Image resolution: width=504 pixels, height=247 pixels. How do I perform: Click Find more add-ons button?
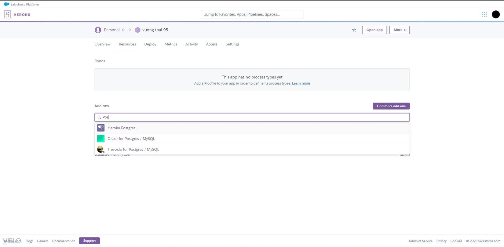click(391, 106)
